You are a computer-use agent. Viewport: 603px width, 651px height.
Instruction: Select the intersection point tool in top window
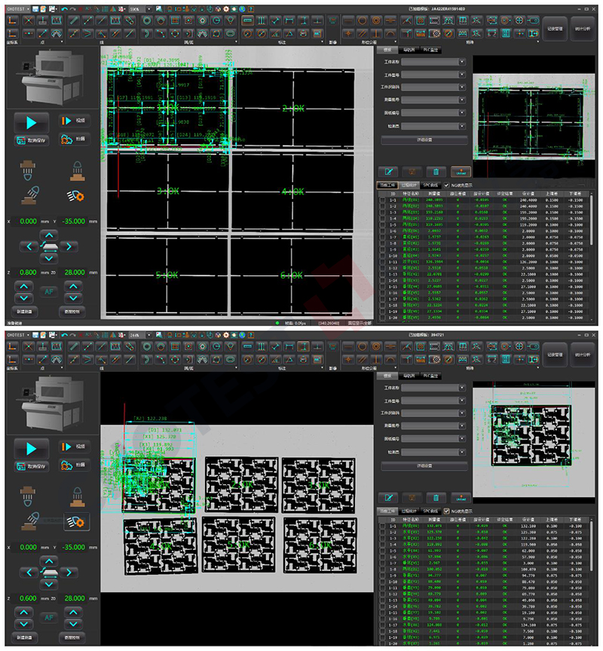click(x=28, y=20)
